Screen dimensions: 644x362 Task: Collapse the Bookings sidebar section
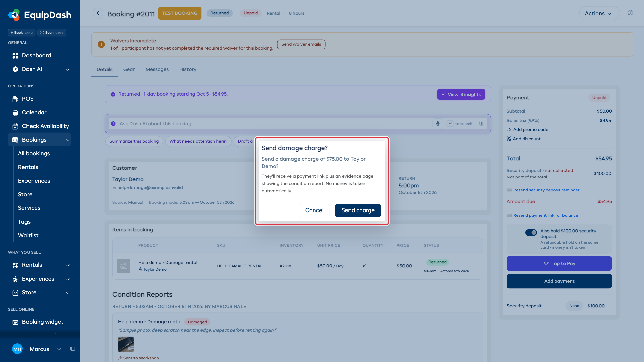68,140
